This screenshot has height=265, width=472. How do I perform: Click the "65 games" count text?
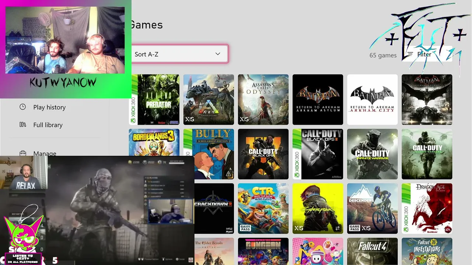(383, 55)
